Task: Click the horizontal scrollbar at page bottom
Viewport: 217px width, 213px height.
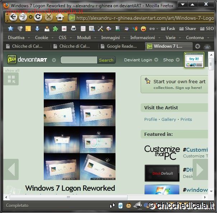Action: pos(68,197)
